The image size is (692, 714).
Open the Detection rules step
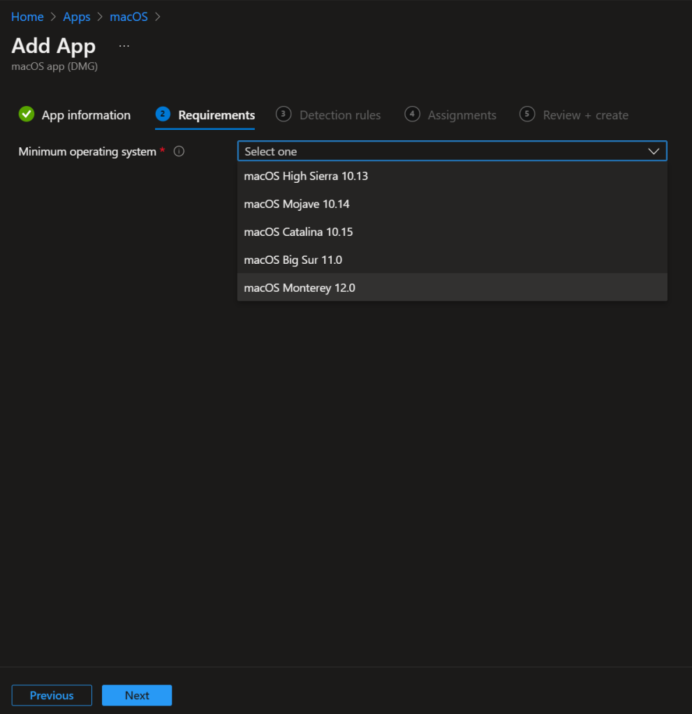340,115
